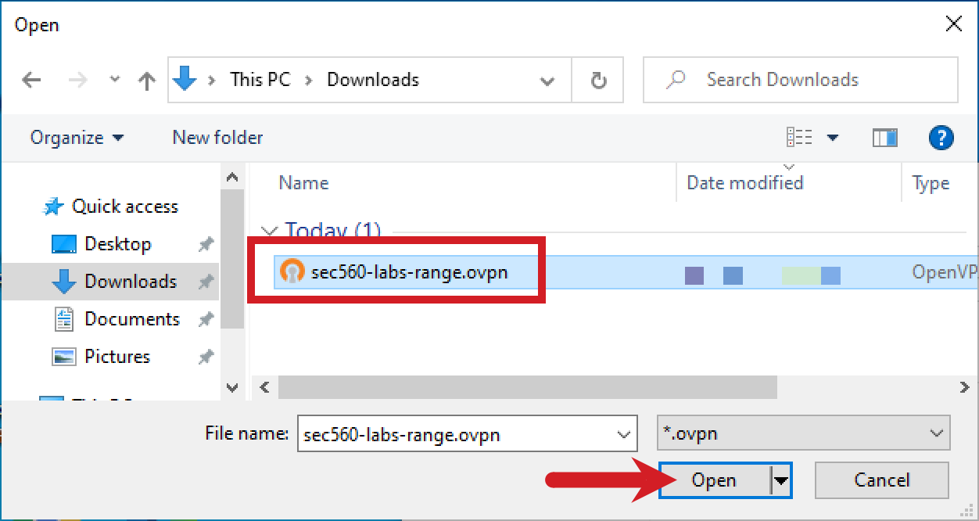Open the recent locations dropdown arrow

(115, 80)
